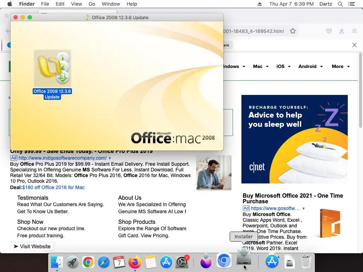
Task: Open the Notes app in the Dock
Action: click(x=151, y=262)
